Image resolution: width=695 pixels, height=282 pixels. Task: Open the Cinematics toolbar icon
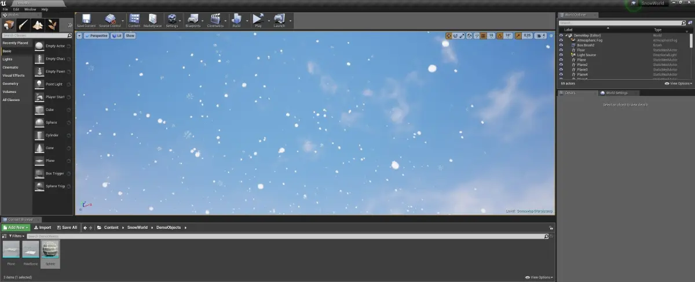(215, 21)
